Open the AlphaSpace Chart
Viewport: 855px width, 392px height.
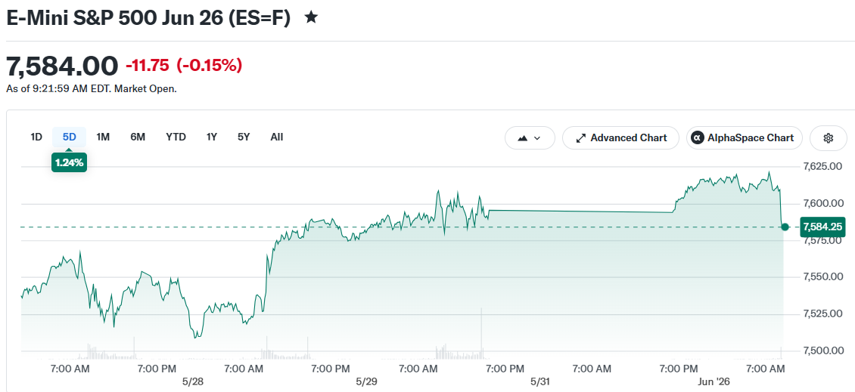tap(744, 137)
